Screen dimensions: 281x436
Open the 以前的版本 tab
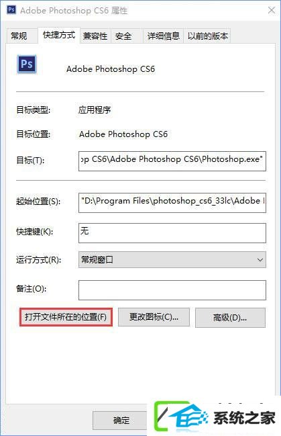pos(207,36)
